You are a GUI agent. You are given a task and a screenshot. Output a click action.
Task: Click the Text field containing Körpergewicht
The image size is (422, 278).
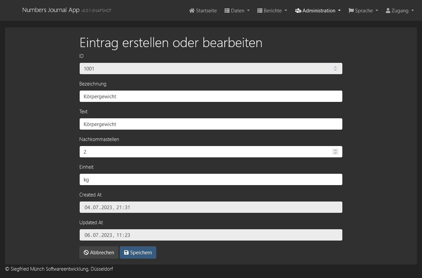point(211,124)
